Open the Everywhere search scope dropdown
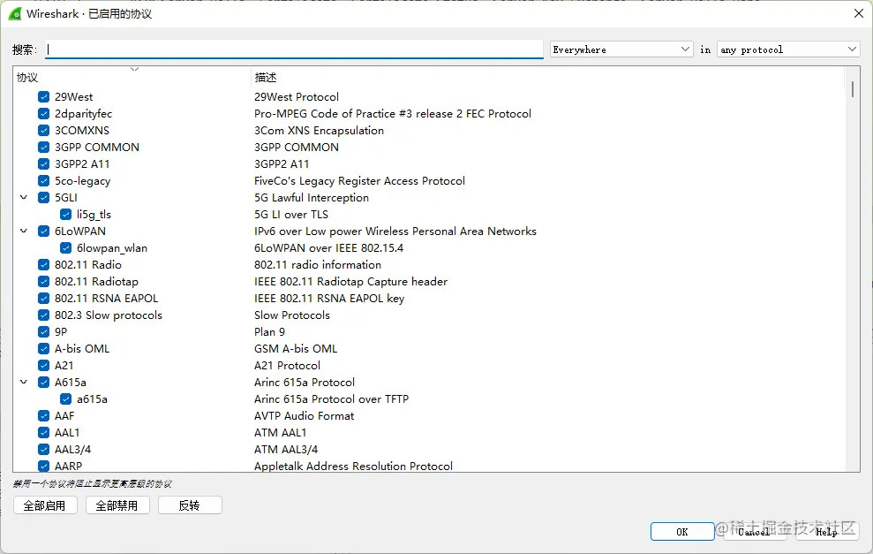 click(x=621, y=49)
